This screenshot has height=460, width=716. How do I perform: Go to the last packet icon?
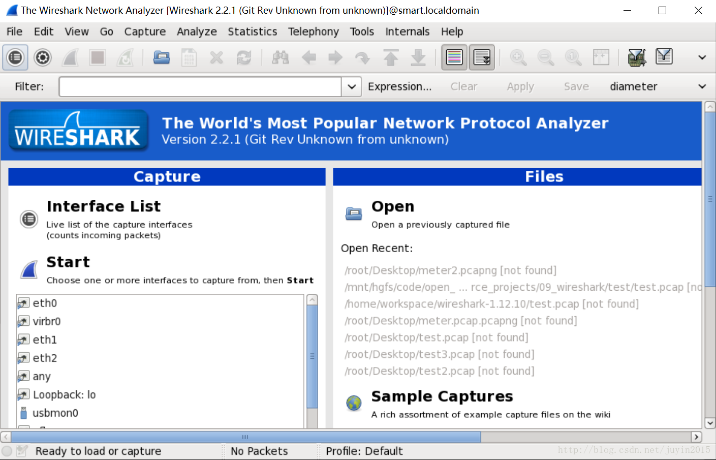(x=418, y=57)
